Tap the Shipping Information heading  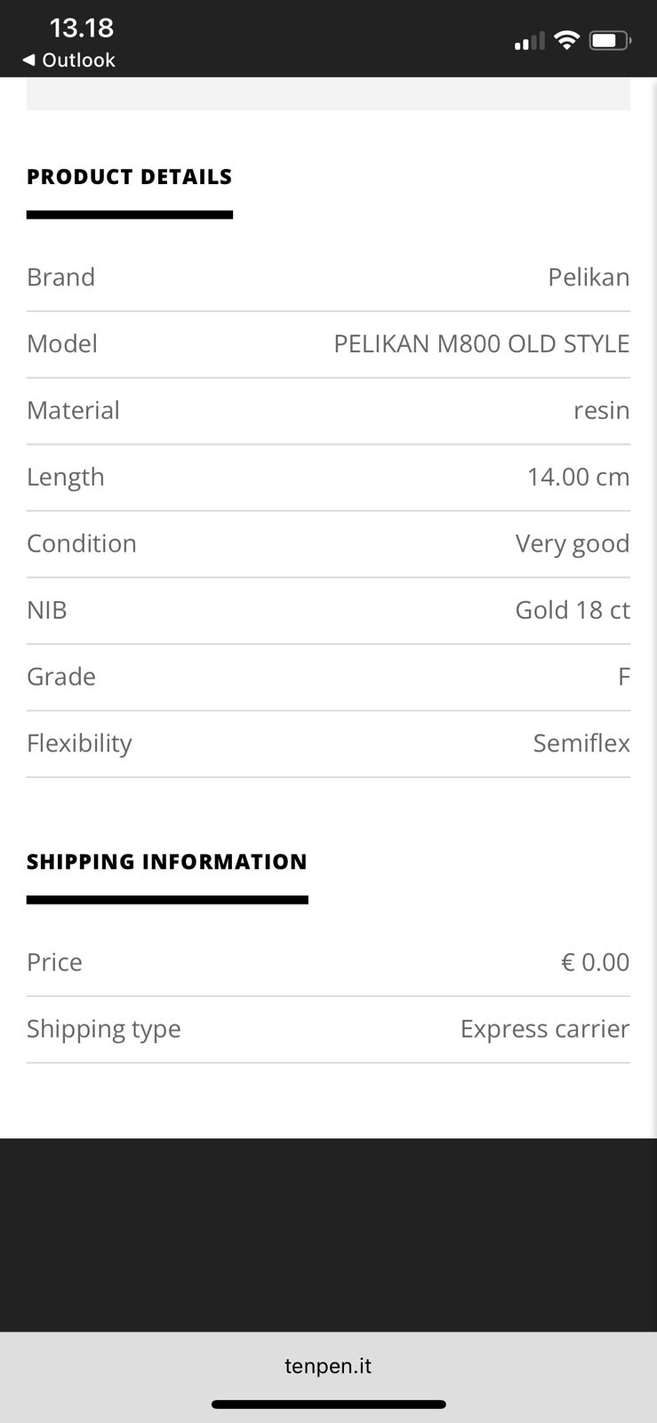(166, 861)
